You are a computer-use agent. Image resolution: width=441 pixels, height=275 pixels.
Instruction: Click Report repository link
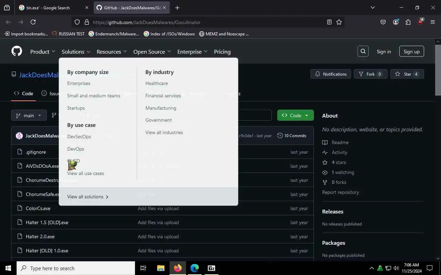(x=340, y=192)
